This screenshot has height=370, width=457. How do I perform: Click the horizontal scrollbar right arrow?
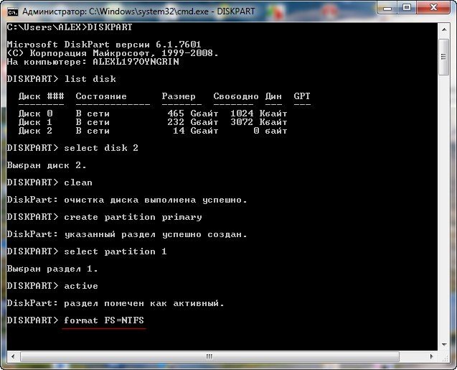point(433,357)
